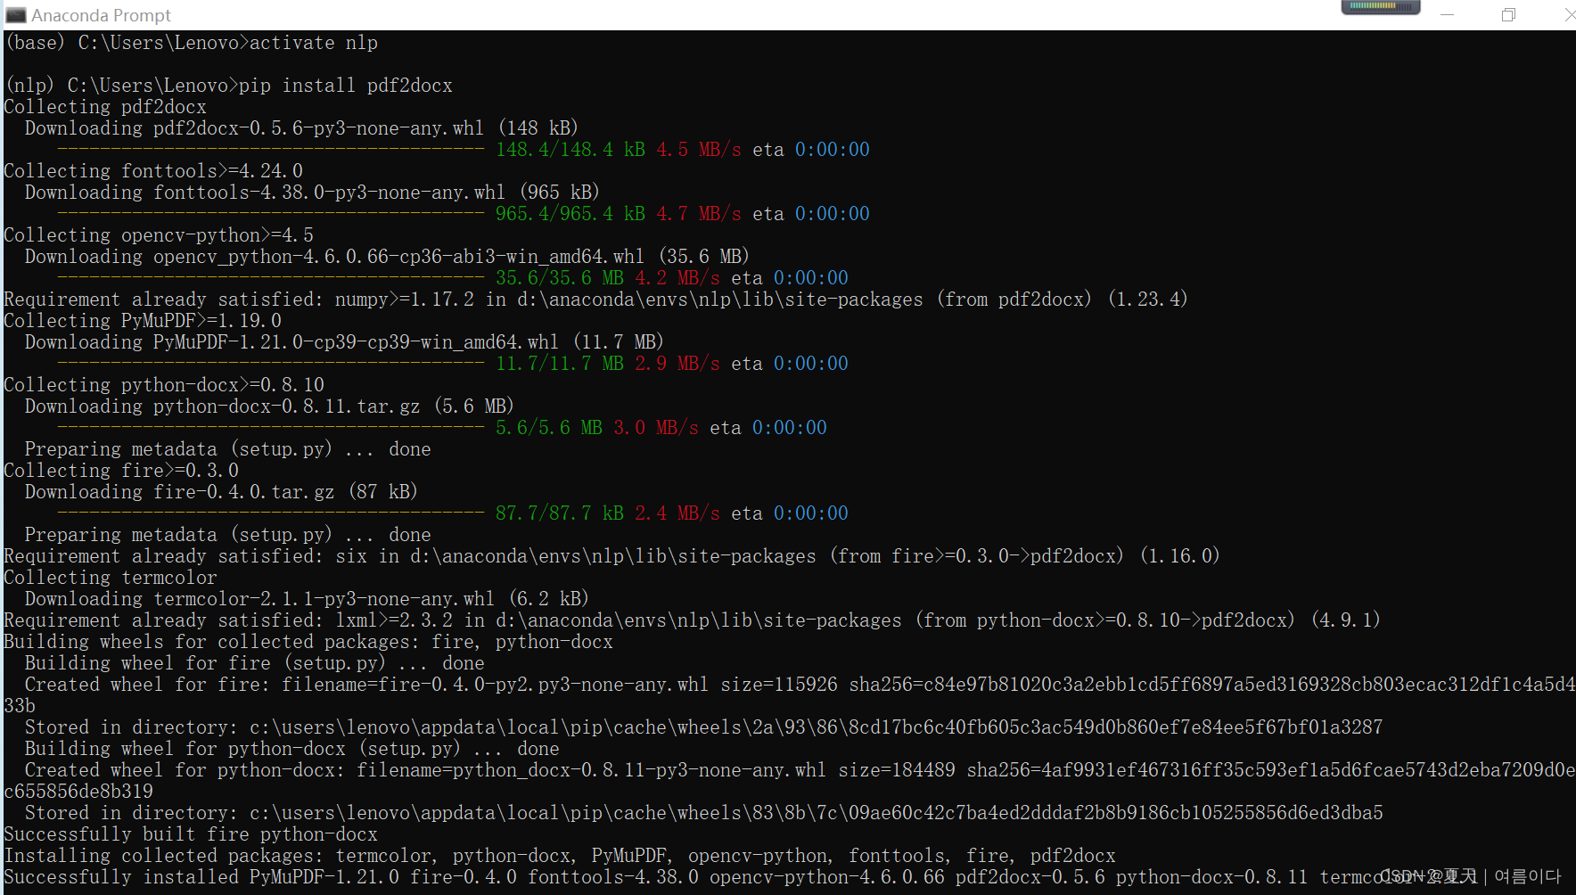Click the PyMuPDF download progress bar
This screenshot has width=1576, height=895.
pyautogui.click(x=267, y=363)
